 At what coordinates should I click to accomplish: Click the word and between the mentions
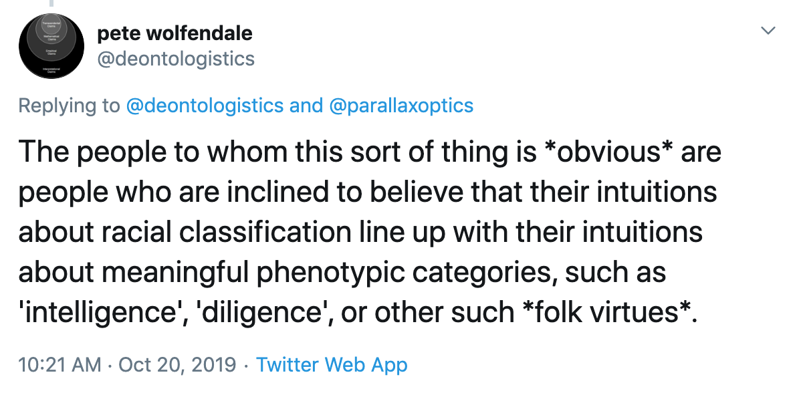point(306,106)
